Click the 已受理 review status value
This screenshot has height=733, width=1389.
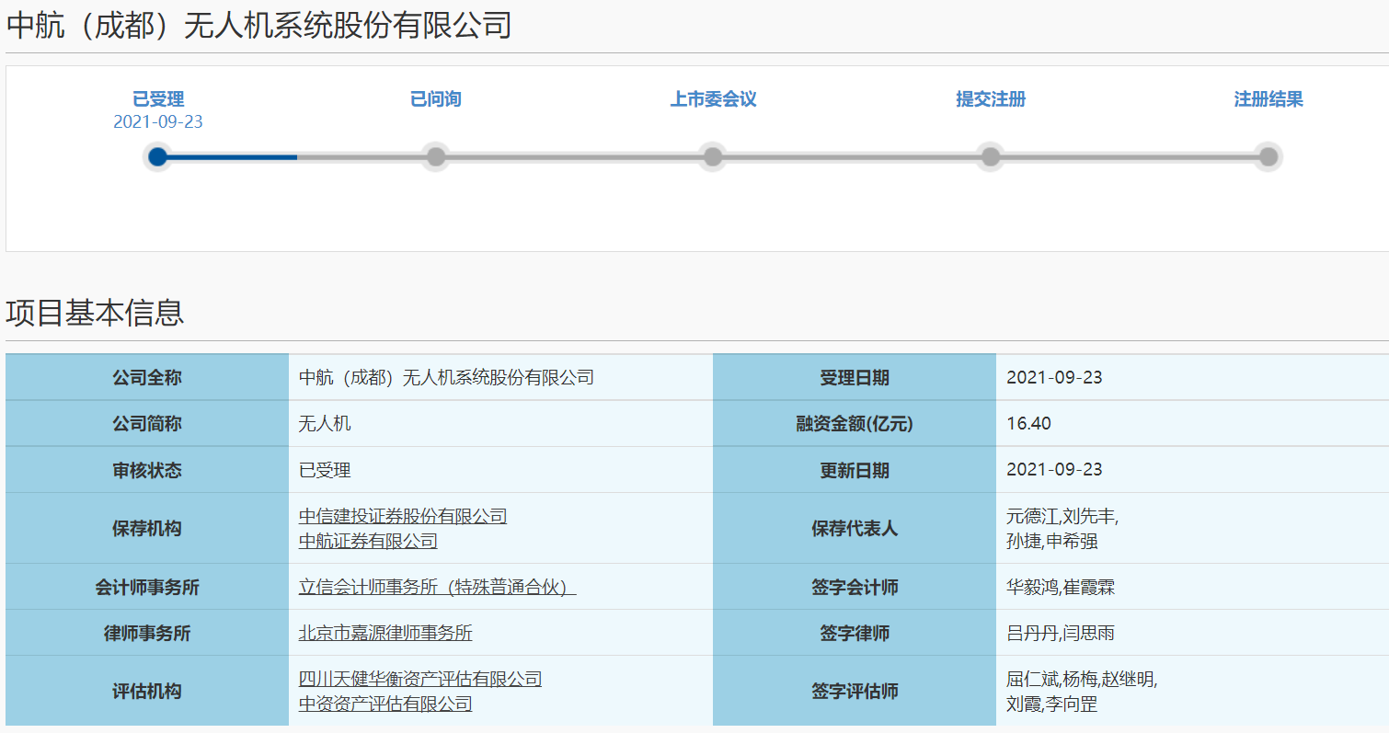(x=325, y=469)
